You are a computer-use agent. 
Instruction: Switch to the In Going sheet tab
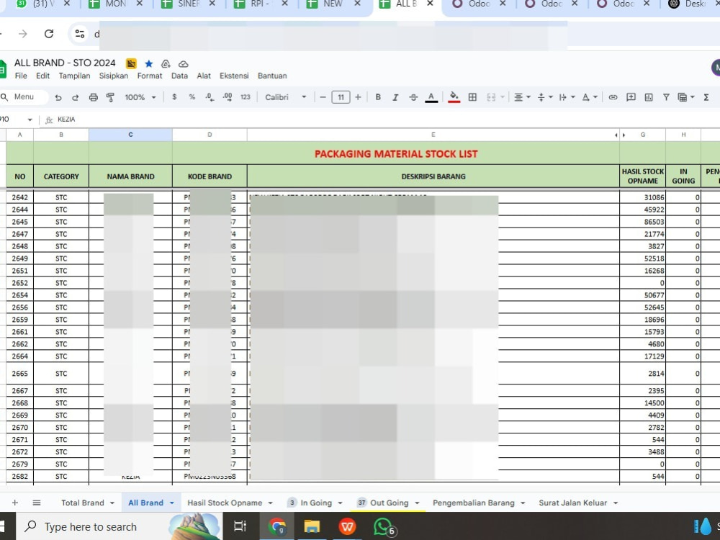[316, 503]
